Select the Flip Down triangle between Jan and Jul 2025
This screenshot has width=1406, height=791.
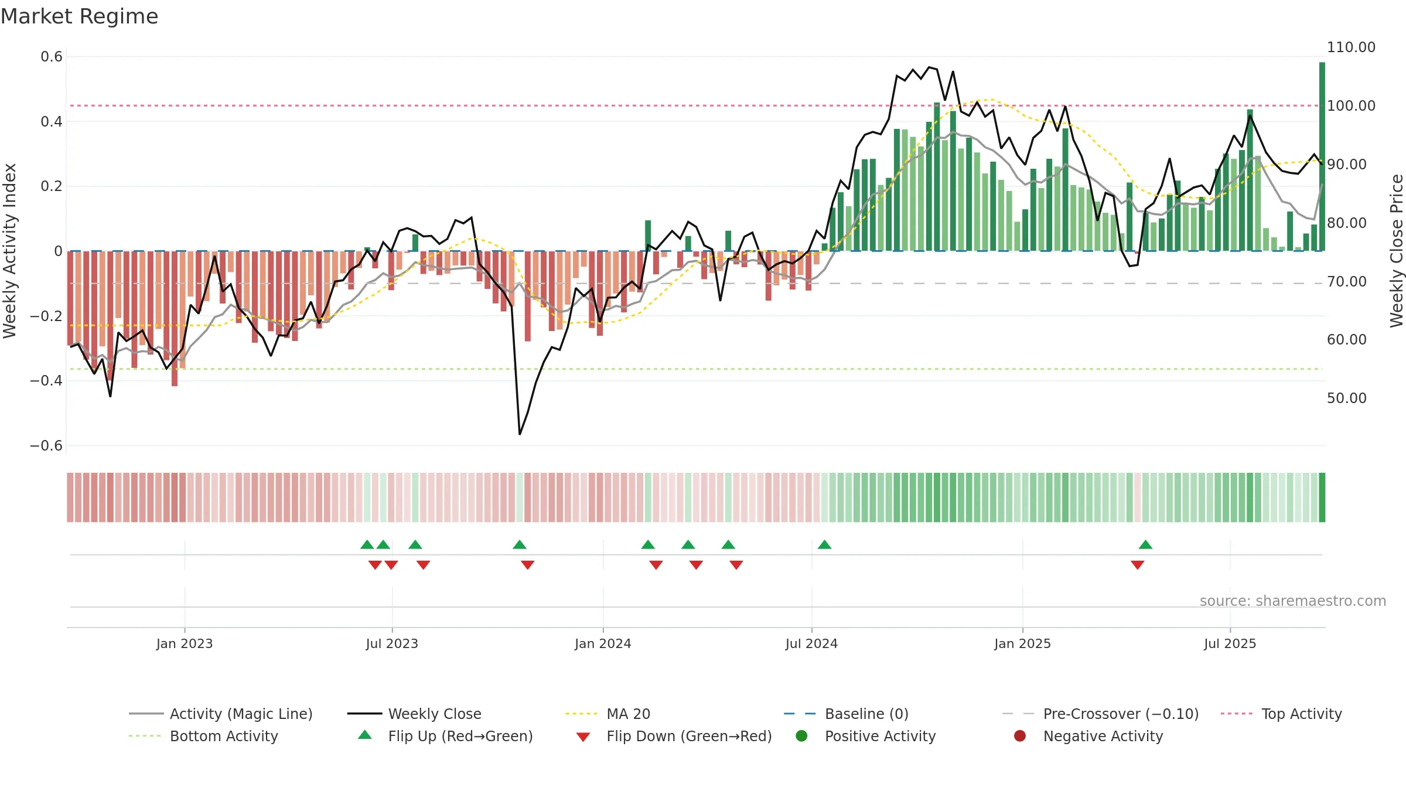coord(1138,565)
